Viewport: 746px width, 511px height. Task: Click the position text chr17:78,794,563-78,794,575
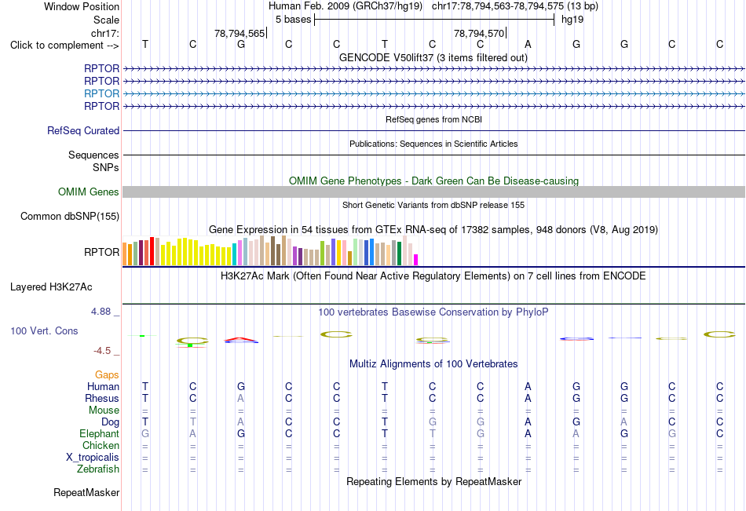(x=498, y=6)
